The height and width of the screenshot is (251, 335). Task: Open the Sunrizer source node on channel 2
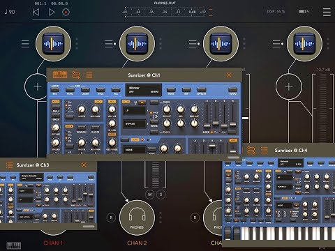pyautogui.click(x=137, y=44)
